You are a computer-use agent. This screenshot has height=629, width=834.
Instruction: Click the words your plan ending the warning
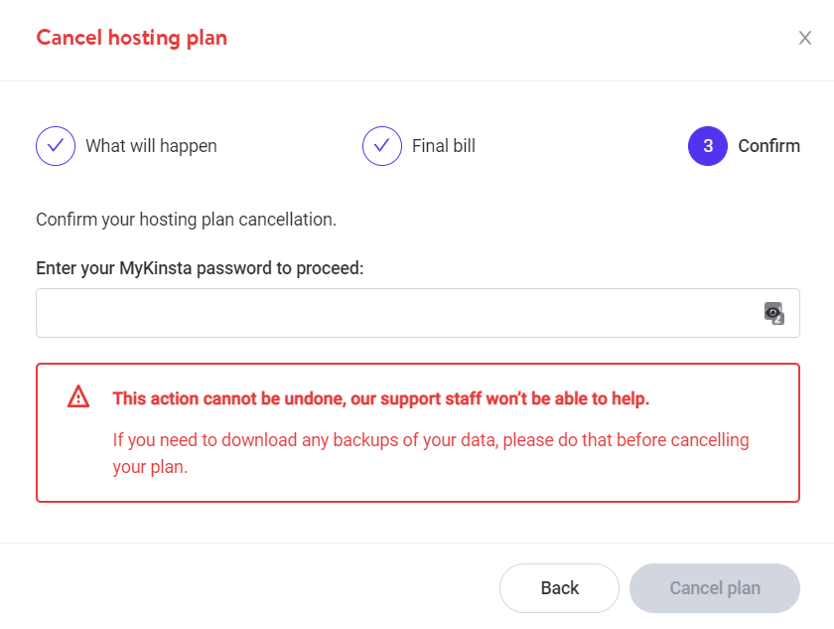[x=150, y=466]
